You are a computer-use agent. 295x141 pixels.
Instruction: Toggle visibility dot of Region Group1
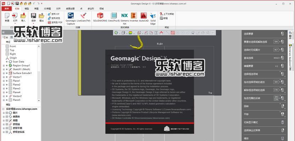point(7,66)
